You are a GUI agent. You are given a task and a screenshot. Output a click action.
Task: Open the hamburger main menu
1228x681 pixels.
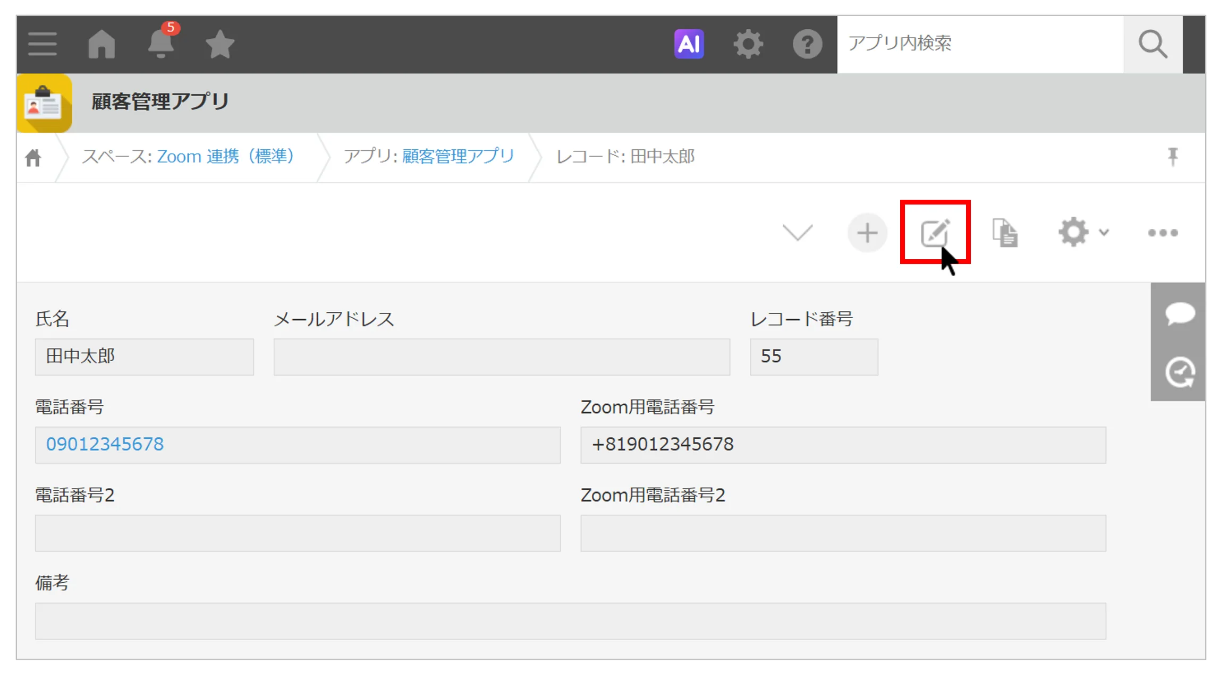43,44
